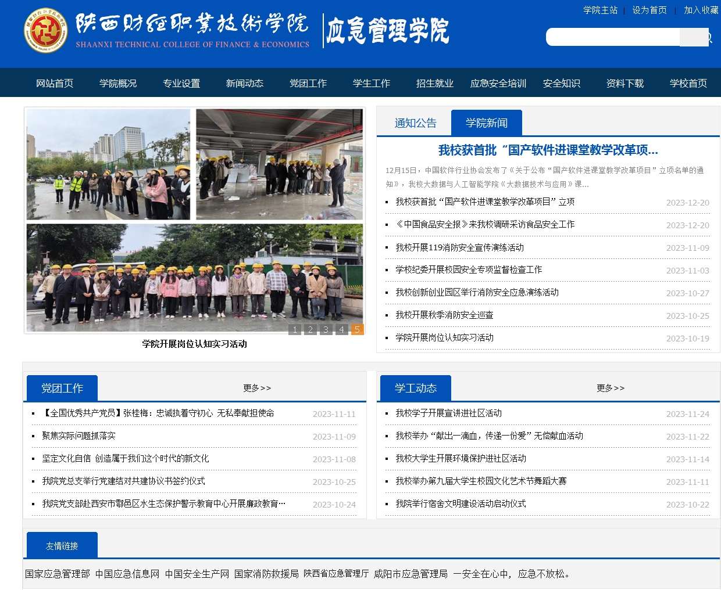721x590 pixels.
Task: Go to slide 1 of carousel
Action: 295,330
